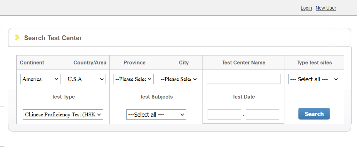Image resolution: width=357 pixels, height=147 pixels.
Task: Click the Country/Area column header label
Action: point(90,62)
